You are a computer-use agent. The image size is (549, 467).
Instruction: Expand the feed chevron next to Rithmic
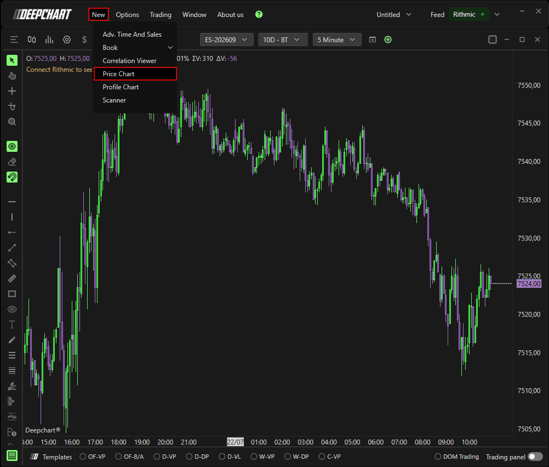(497, 14)
